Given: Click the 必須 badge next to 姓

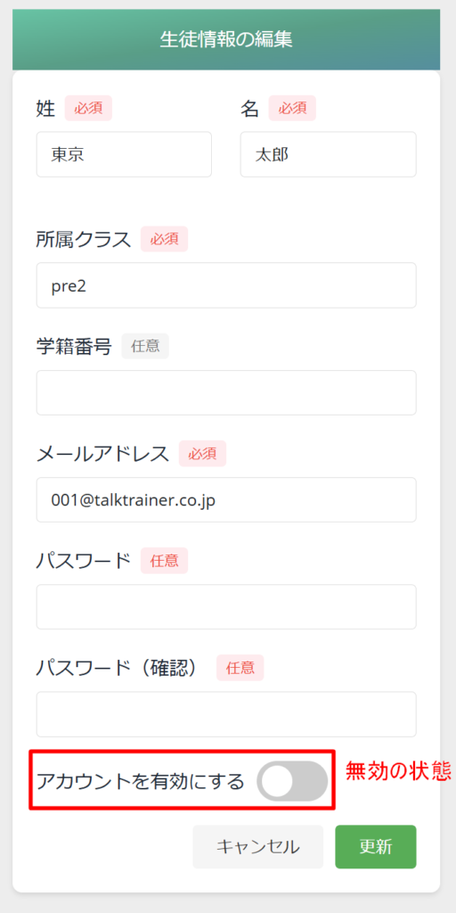Looking at the screenshot, I should click(88, 108).
